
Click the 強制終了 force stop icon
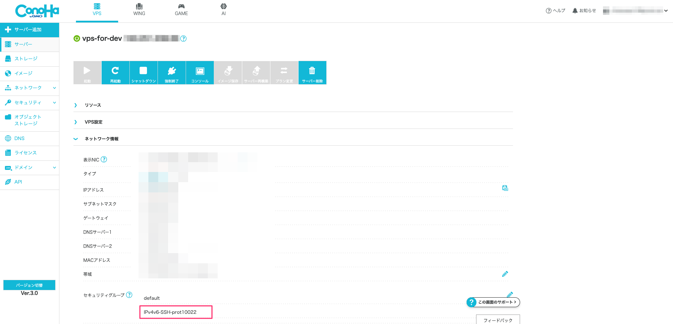pos(172,73)
